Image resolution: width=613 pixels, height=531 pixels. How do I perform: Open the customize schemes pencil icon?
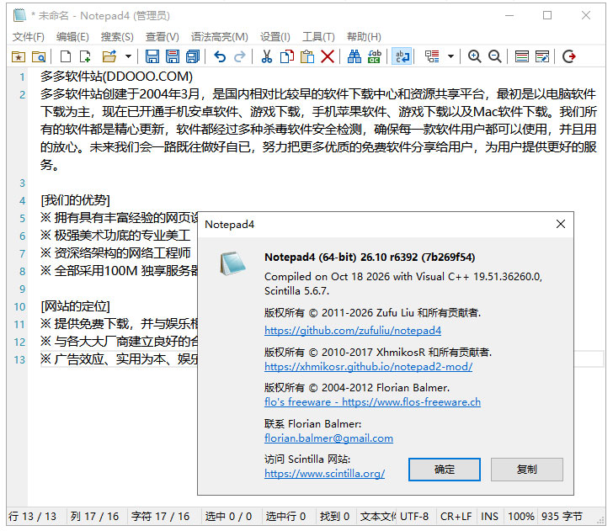[542, 56]
